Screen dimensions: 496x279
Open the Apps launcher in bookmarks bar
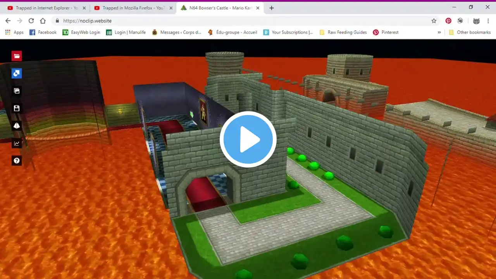click(x=14, y=33)
